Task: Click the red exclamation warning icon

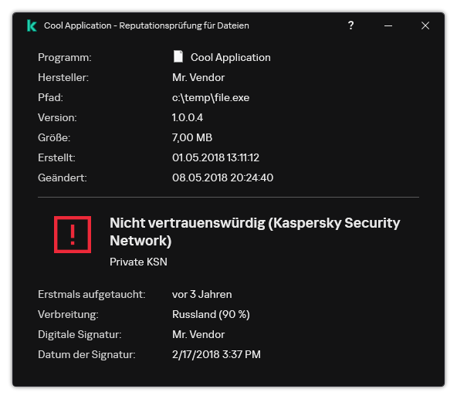Action: click(73, 235)
